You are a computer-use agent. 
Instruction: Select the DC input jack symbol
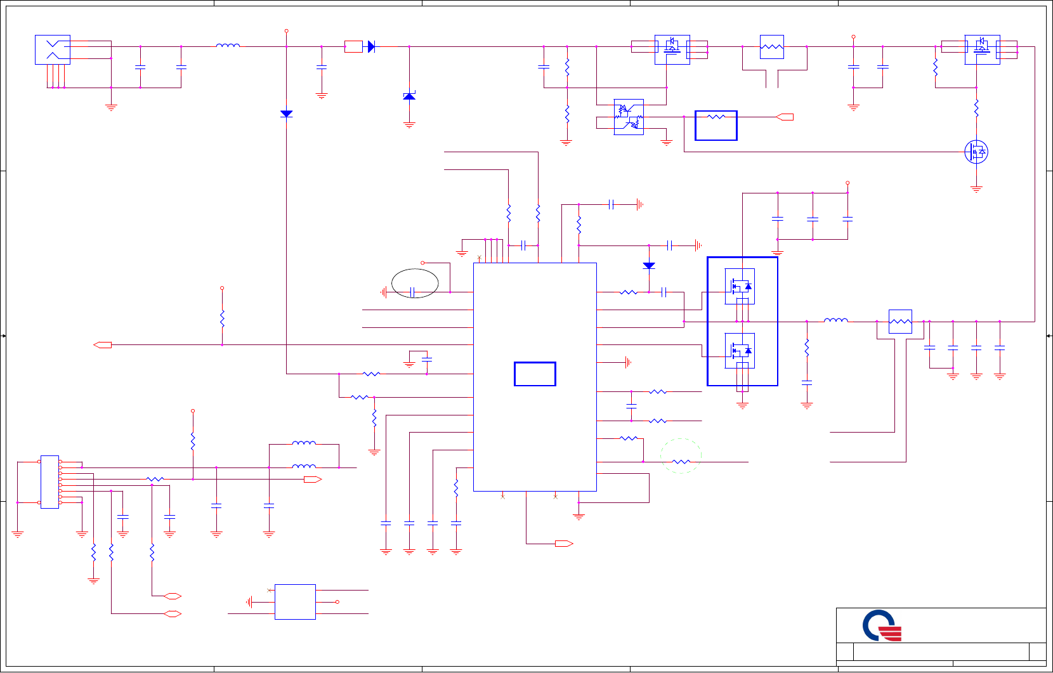click(53, 49)
